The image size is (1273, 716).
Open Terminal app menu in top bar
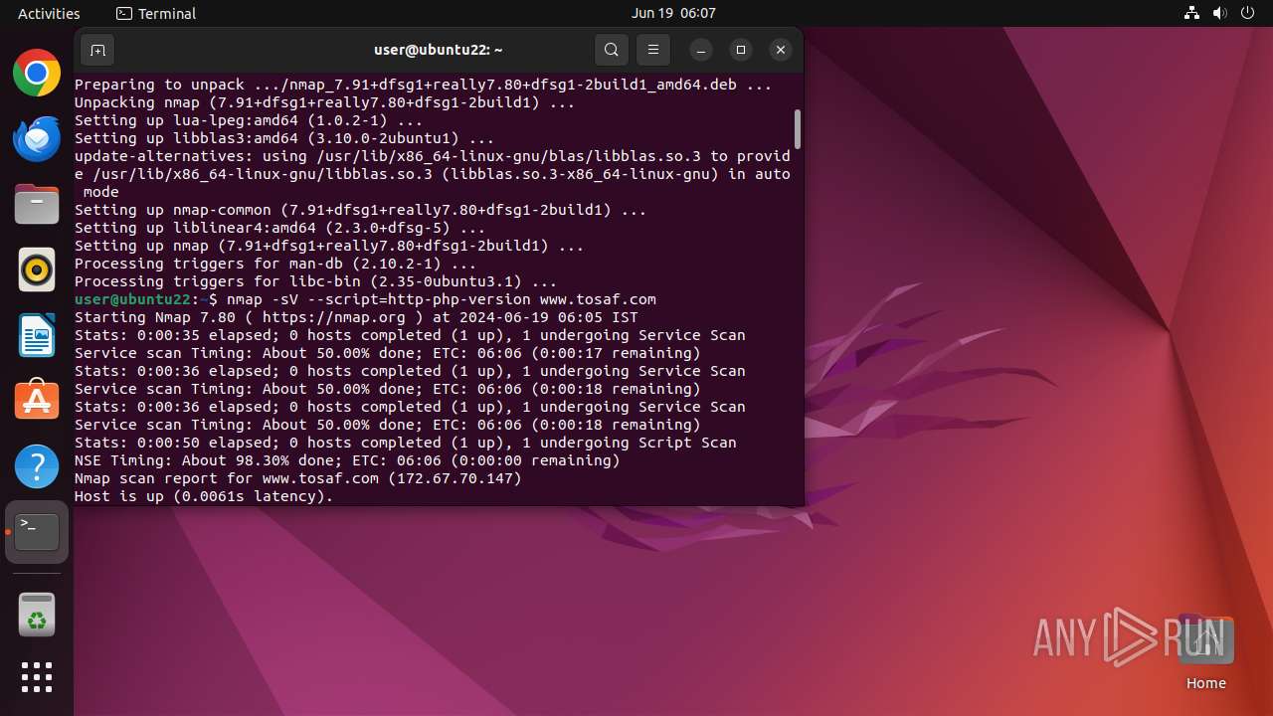coord(156,13)
